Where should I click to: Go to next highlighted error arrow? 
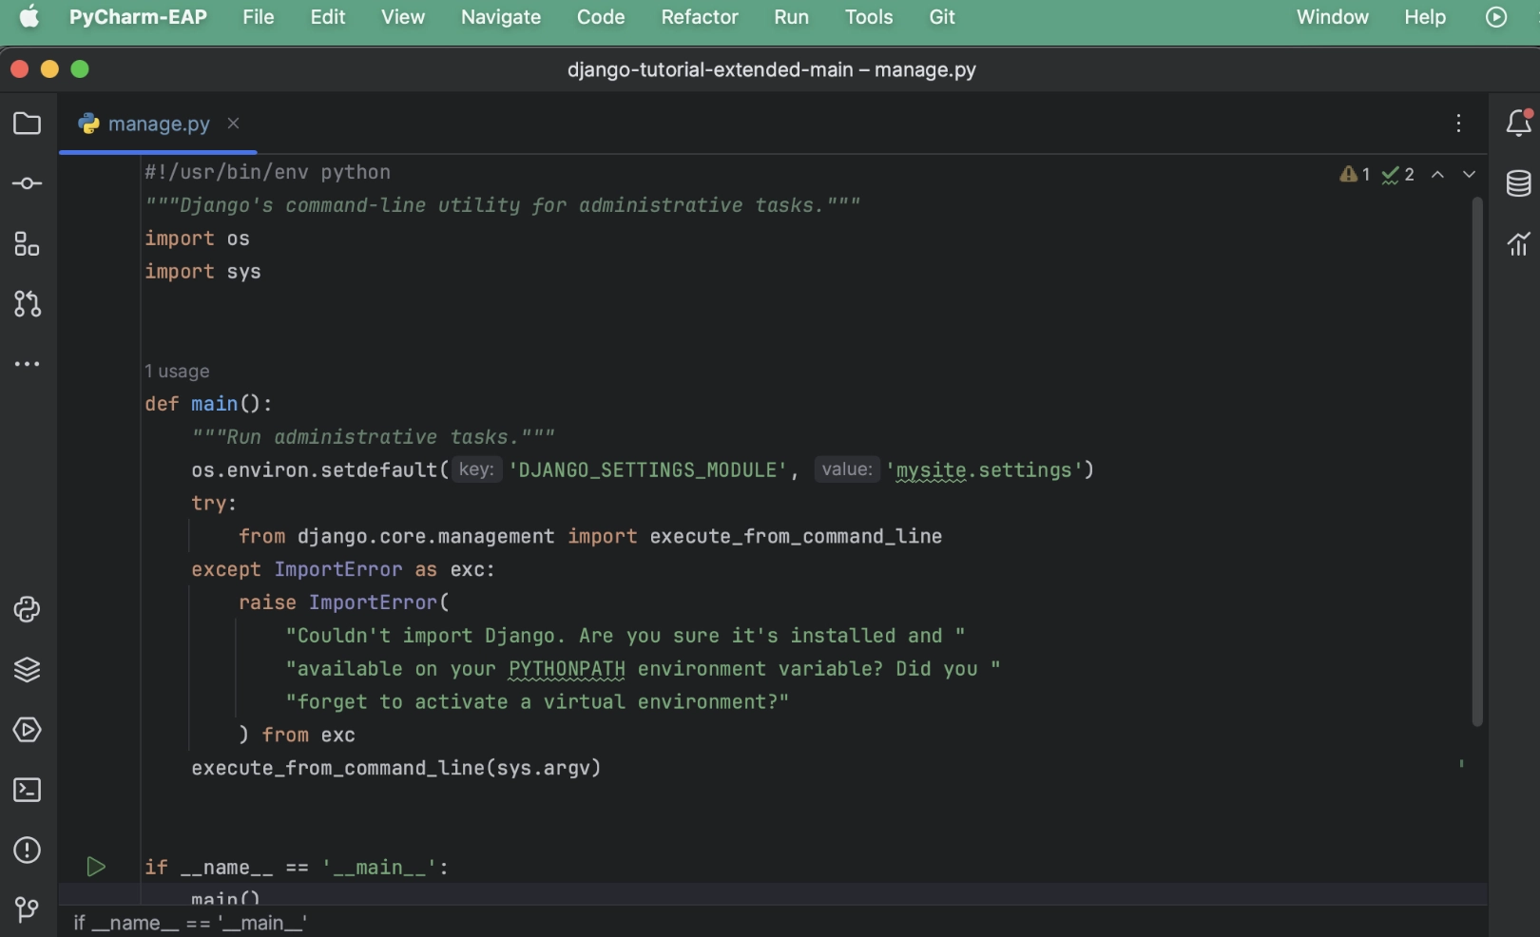click(1469, 174)
